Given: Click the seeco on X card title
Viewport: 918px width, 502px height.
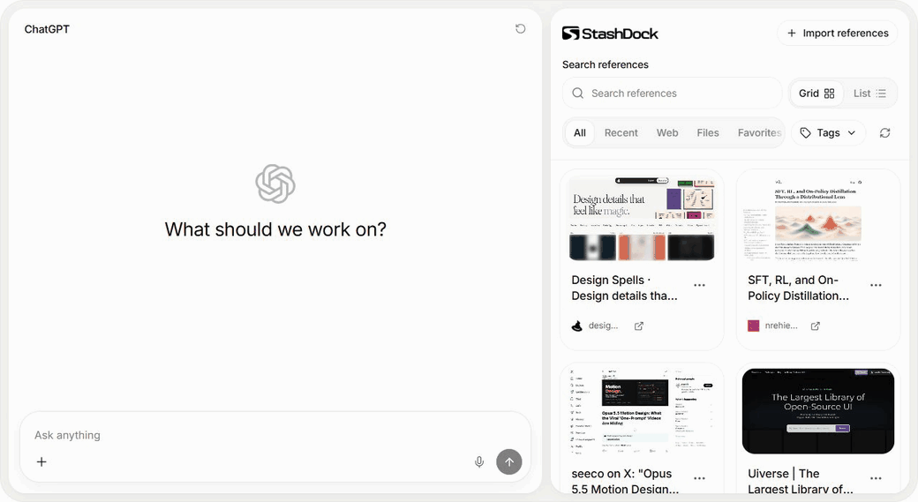Looking at the screenshot, I should tap(625, 481).
